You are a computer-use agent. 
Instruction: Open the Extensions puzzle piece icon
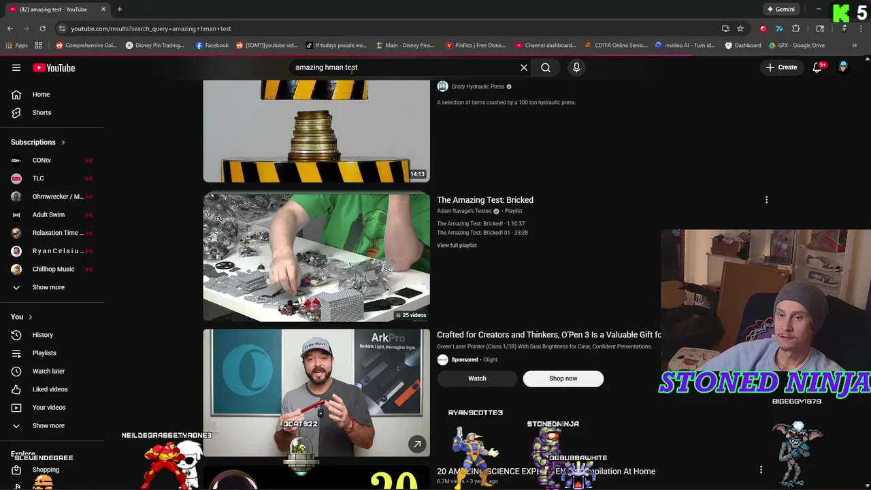(795, 29)
